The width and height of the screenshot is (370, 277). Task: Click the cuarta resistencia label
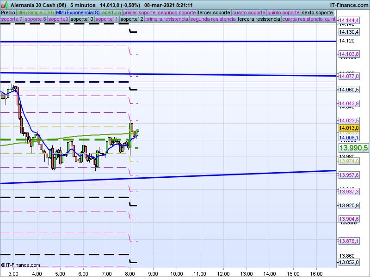pyautogui.click(x=302, y=19)
